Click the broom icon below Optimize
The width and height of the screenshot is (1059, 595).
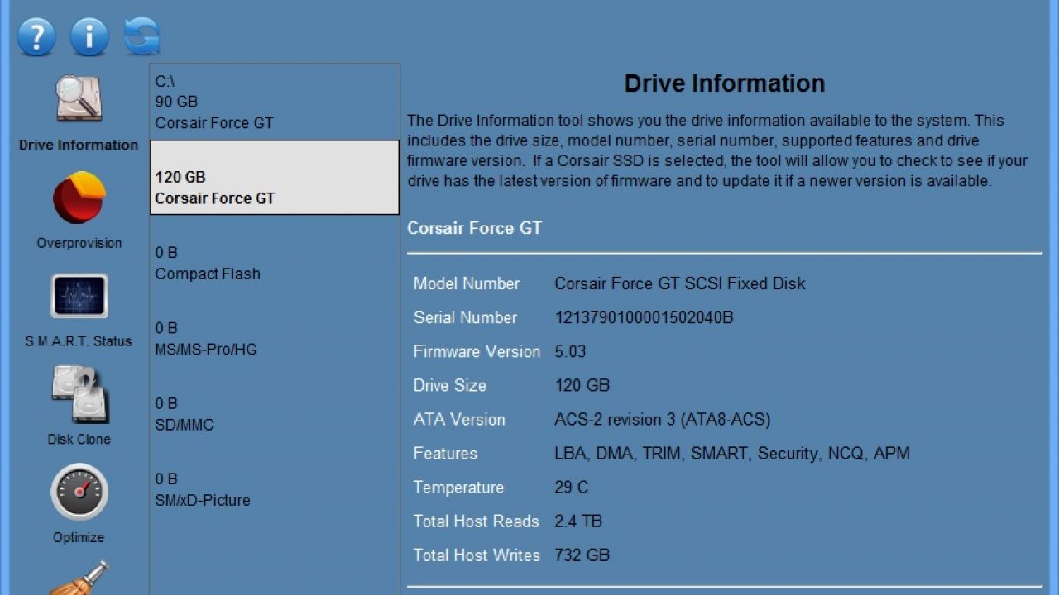[x=79, y=578]
